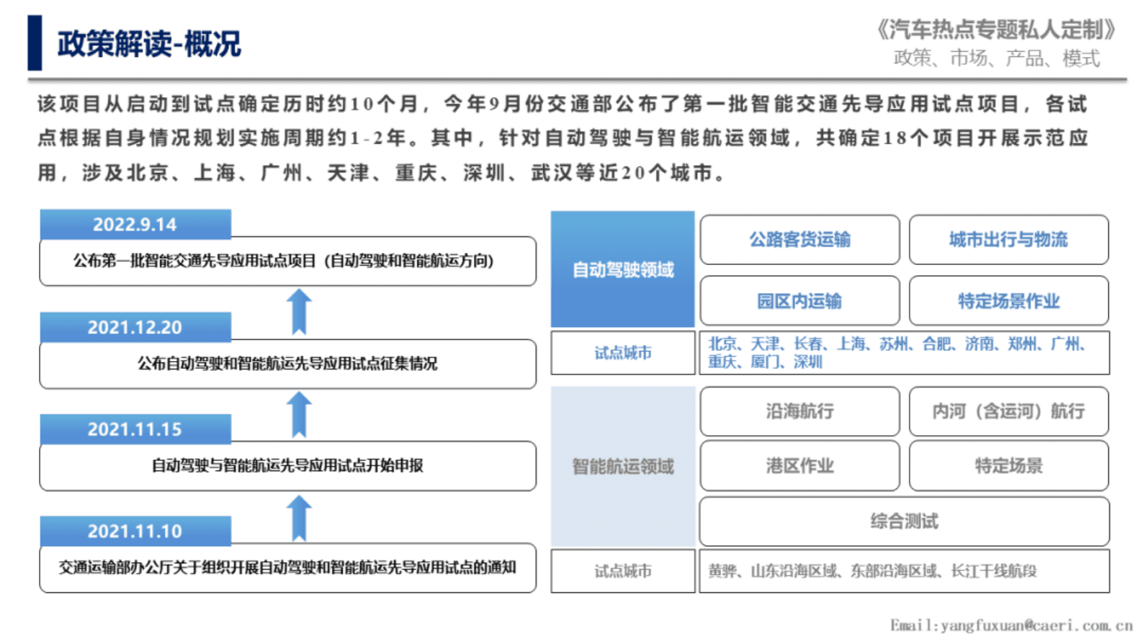Click the up arrow below the 2021.12.20 box
Image resolution: width=1143 pixels, height=644 pixels.
[x=299, y=415]
